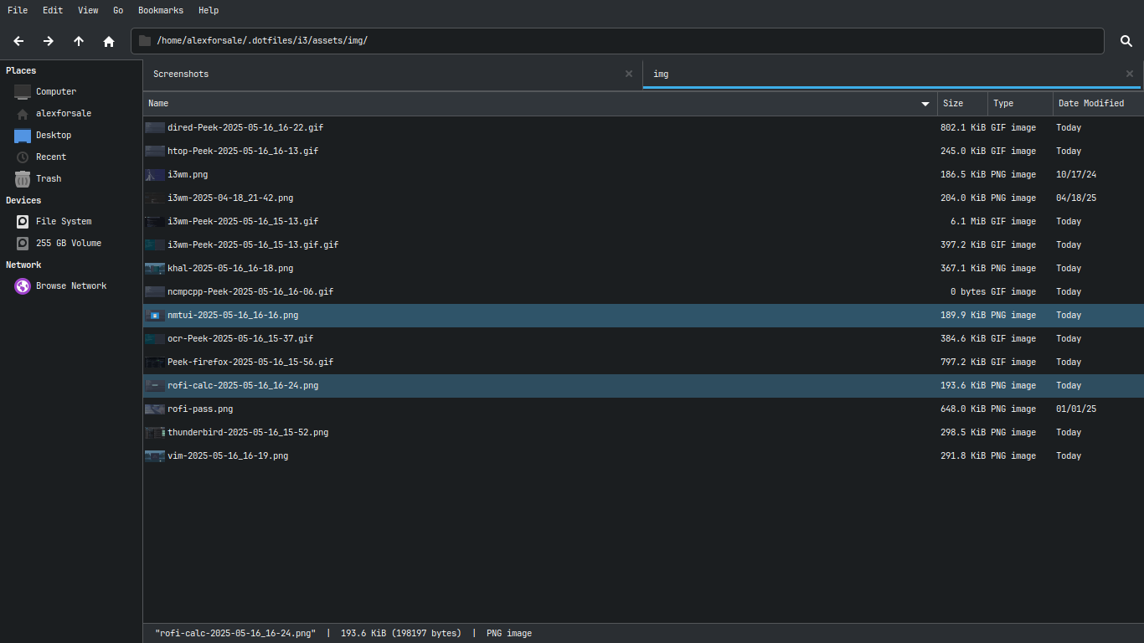
Task: Switch to the Screenshots tab
Action: (x=393, y=74)
